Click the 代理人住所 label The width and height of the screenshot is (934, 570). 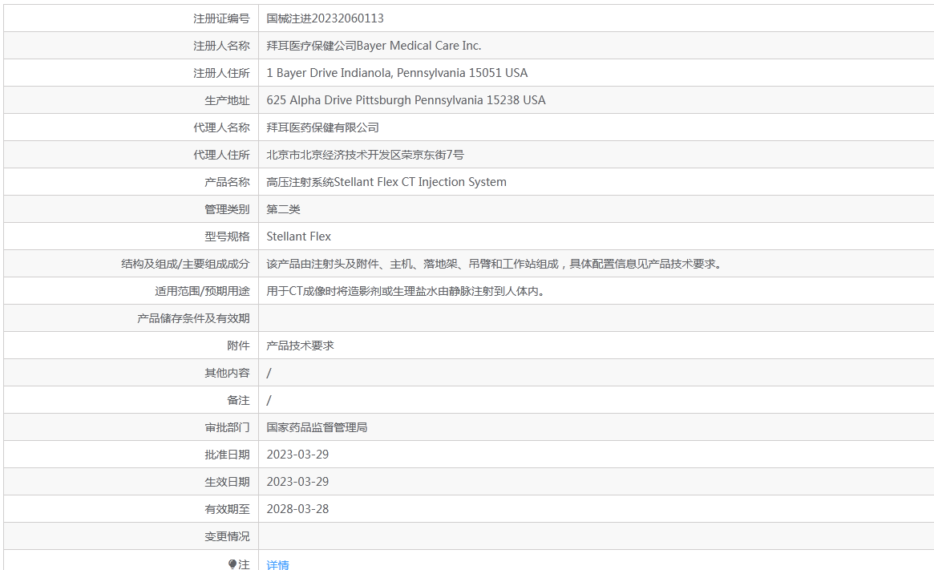click(221, 155)
